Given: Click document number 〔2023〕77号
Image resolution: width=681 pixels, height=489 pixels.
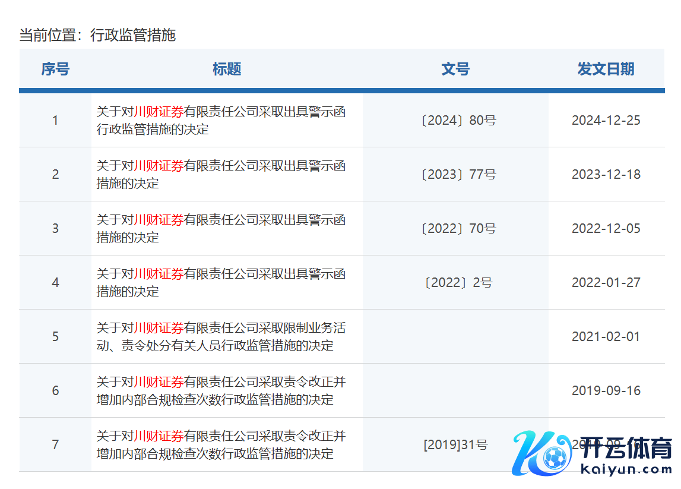Looking at the screenshot, I should [x=455, y=175].
